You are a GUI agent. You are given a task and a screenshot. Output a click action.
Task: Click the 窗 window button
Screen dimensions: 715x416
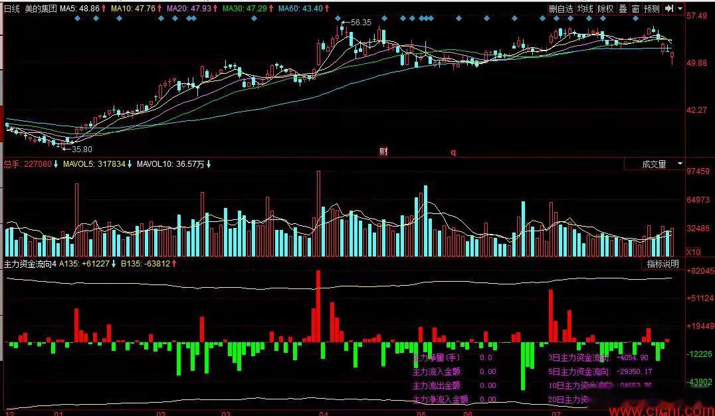coord(636,8)
